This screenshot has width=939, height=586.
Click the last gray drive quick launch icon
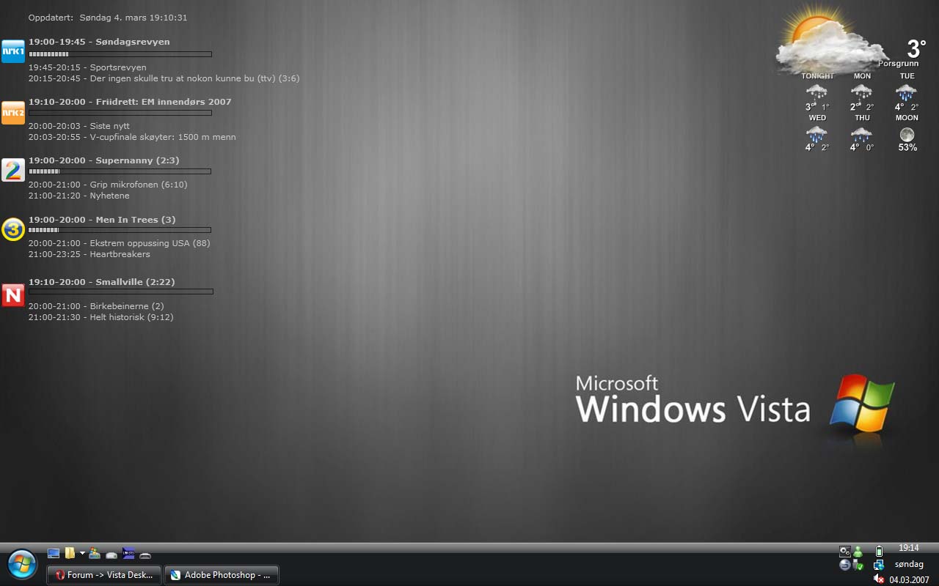(145, 555)
